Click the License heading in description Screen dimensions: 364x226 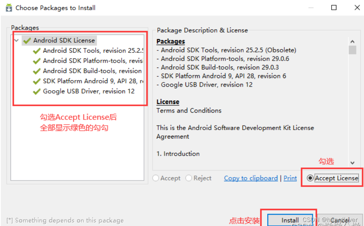(x=168, y=102)
